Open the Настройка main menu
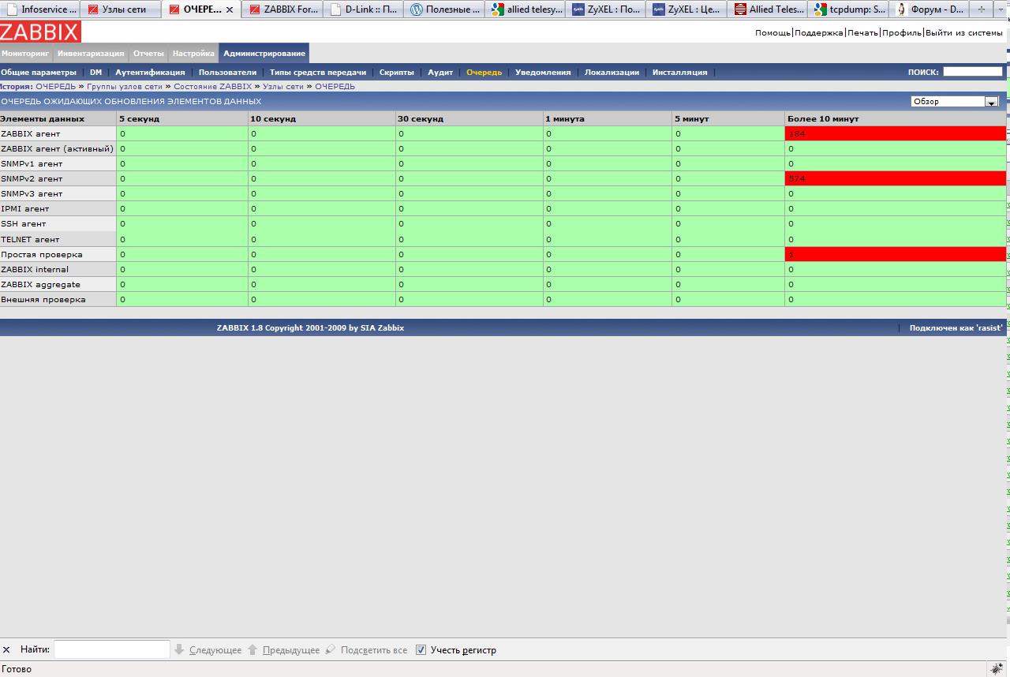 [193, 54]
